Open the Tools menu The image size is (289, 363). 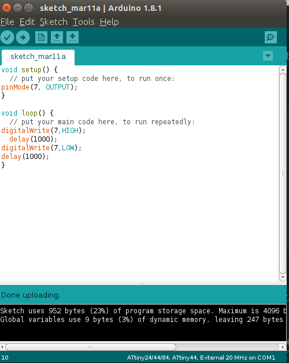(x=84, y=22)
